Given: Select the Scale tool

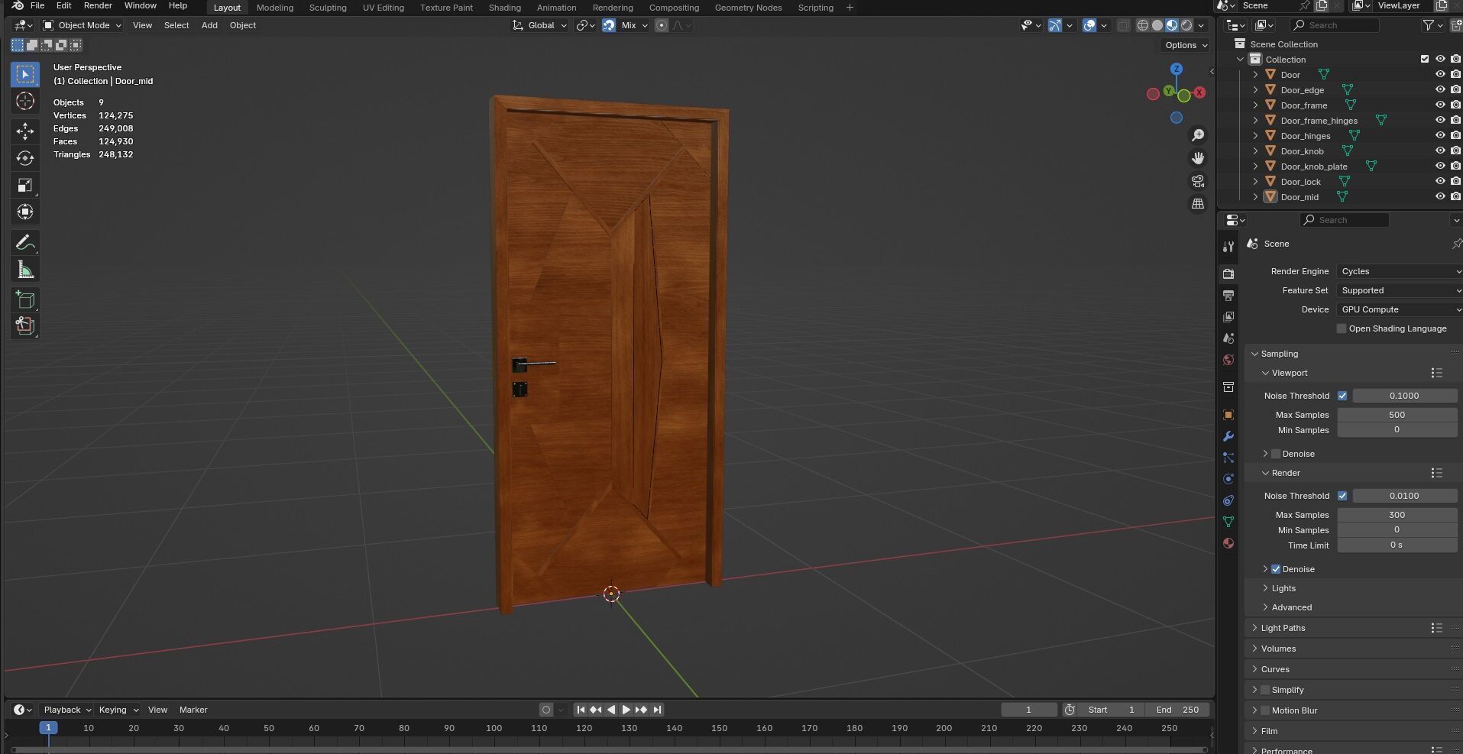Looking at the screenshot, I should (x=25, y=185).
